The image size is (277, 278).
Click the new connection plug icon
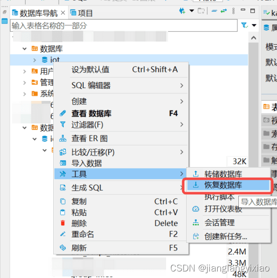[x=182, y=11]
